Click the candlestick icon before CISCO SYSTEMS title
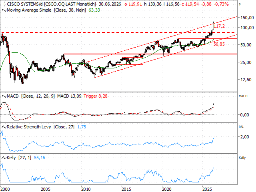The width and height of the screenshot is (256, 192). (x=4, y=4)
